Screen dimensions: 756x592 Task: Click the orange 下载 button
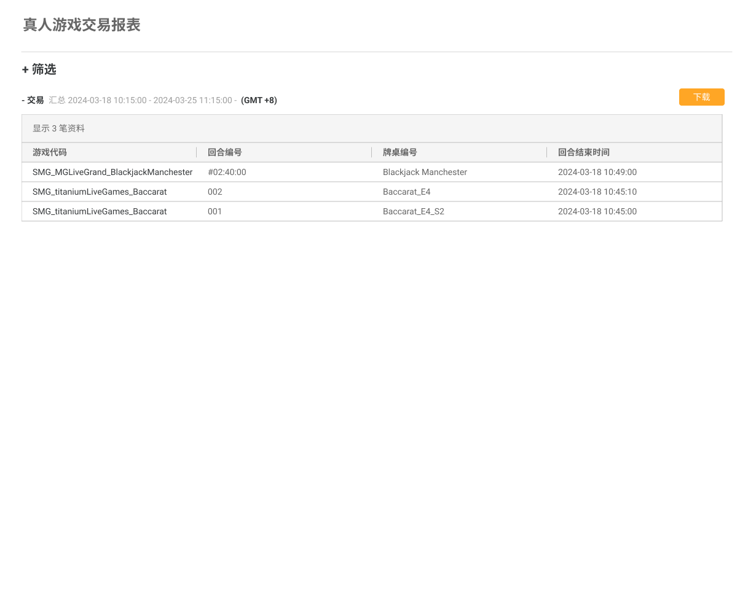[701, 97]
